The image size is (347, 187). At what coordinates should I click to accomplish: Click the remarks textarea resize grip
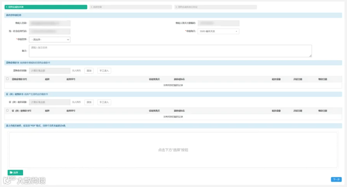[x=310, y=56]
